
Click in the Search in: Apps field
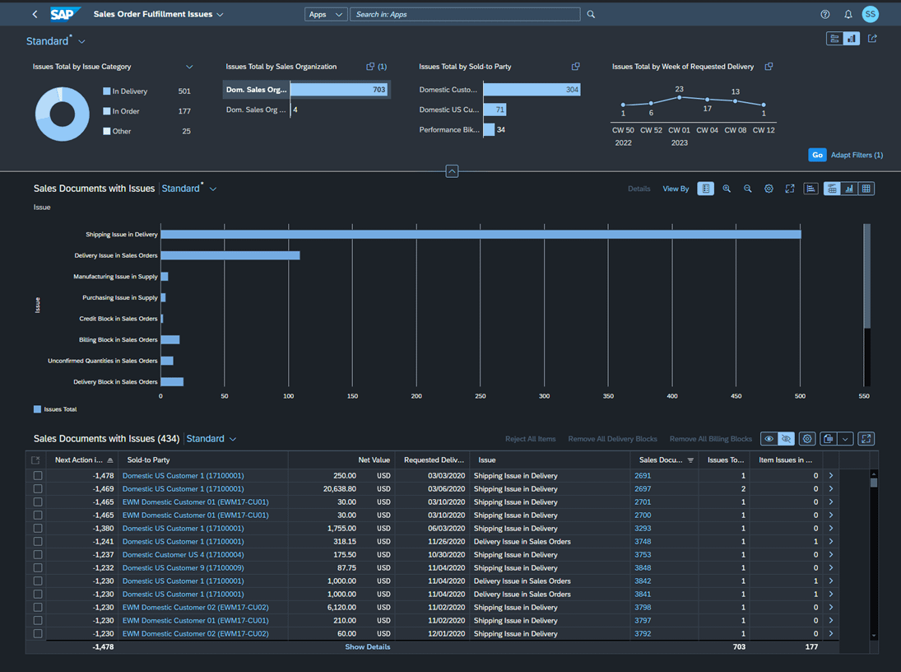(x=465, y=14)
